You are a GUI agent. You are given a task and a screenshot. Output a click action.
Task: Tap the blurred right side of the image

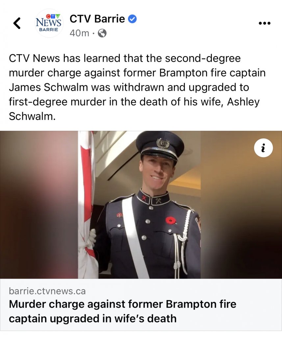click(x=241, y=205)
